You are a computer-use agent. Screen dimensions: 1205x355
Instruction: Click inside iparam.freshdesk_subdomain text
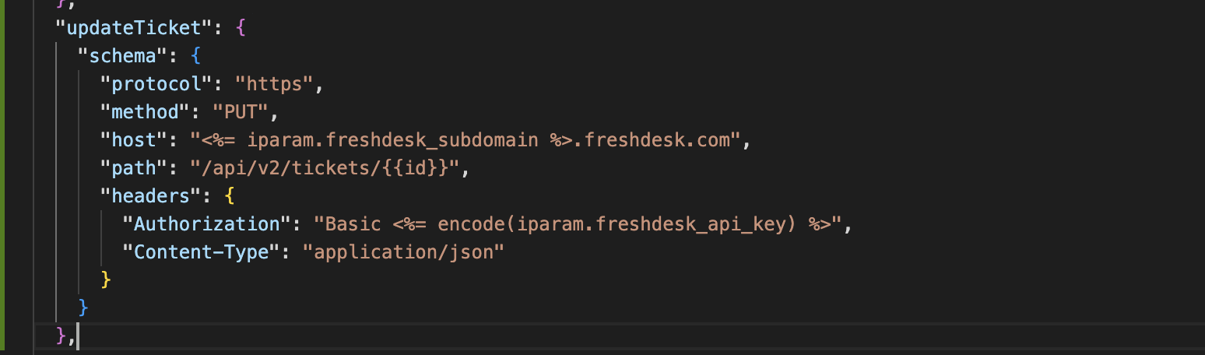[392, 141]
